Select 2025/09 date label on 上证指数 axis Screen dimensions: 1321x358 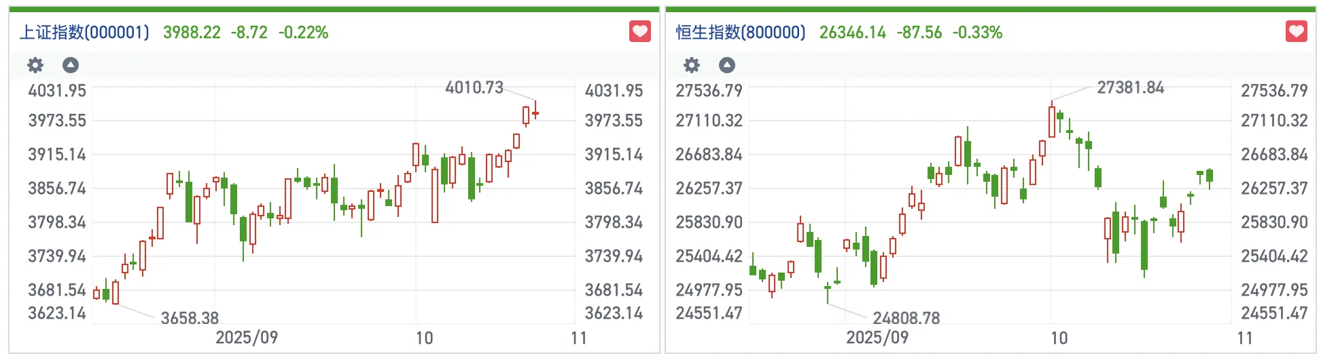[x=247, y=338]
